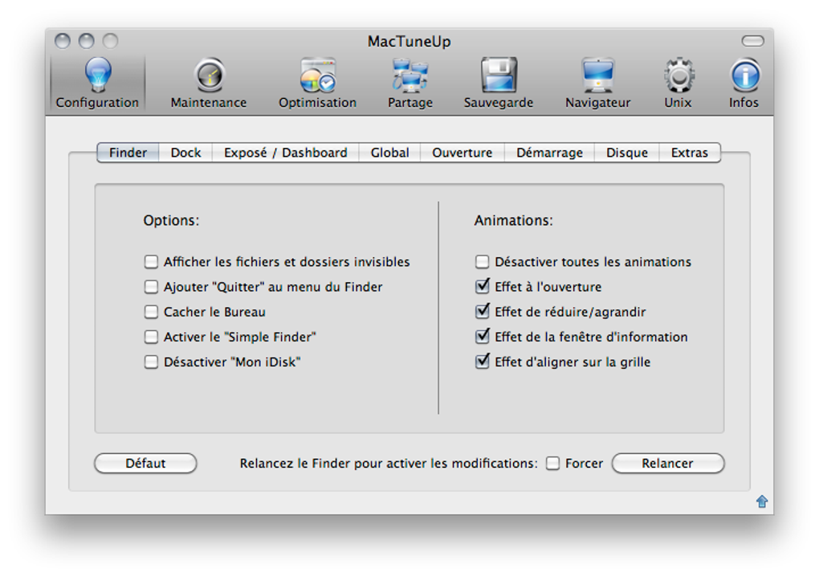This screenshot has width=819, height=577.
Task: Open the Disque tab
Action: pos(627,153)
